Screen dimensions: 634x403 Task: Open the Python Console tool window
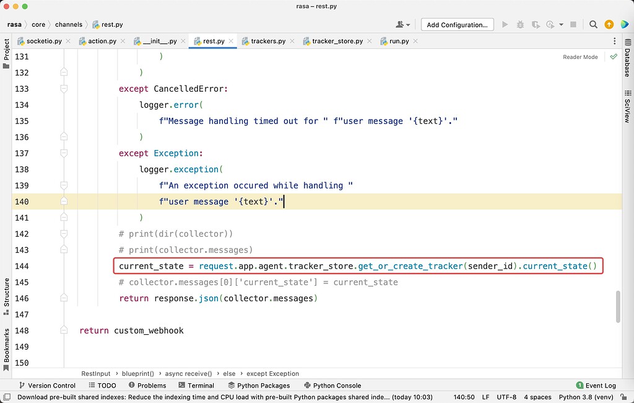332,385
